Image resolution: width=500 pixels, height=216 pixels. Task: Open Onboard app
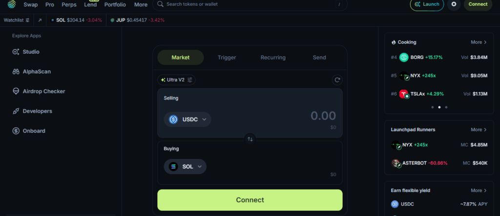pyautogui.click(x=34, y=131)
